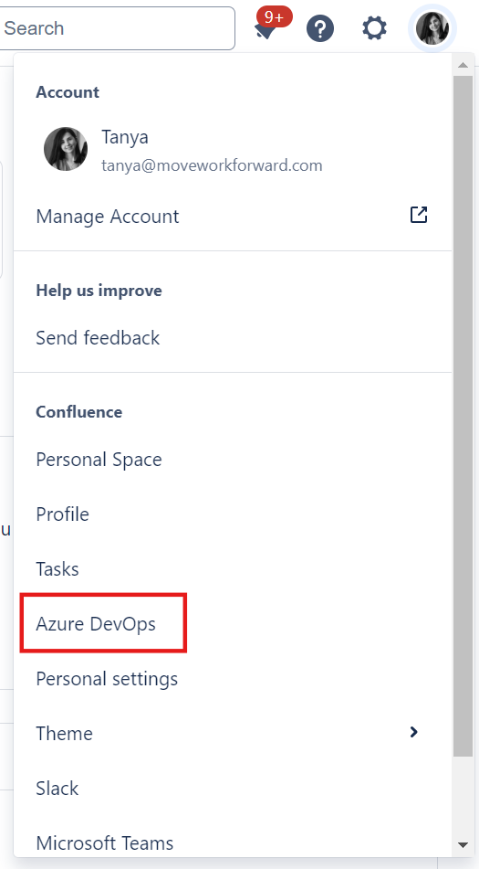Expand the Theme submenu chevron
The height and width of the screenshot is (869, 479).
pyautogui.click(x=413, y=732)
